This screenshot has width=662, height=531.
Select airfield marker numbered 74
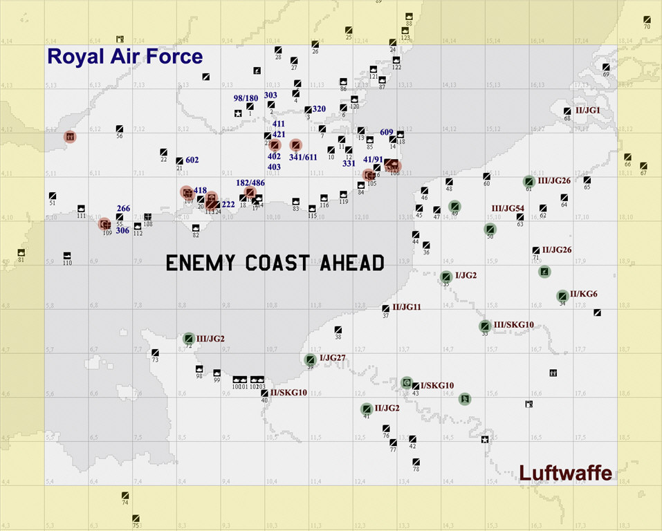125,496
